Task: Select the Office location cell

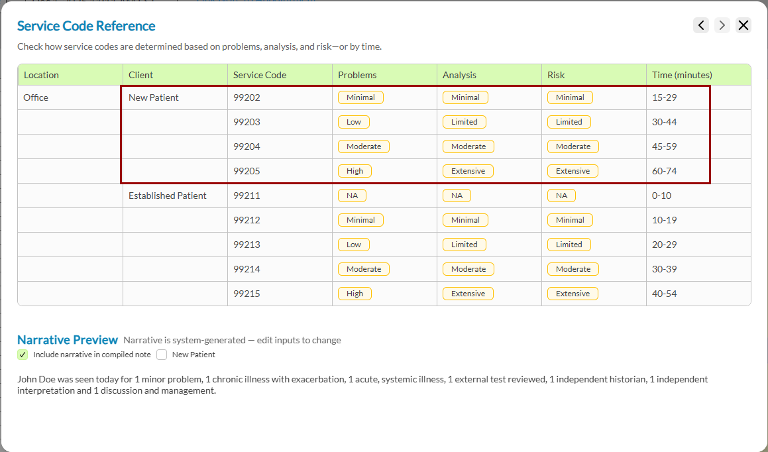Action: coord(36,97)
